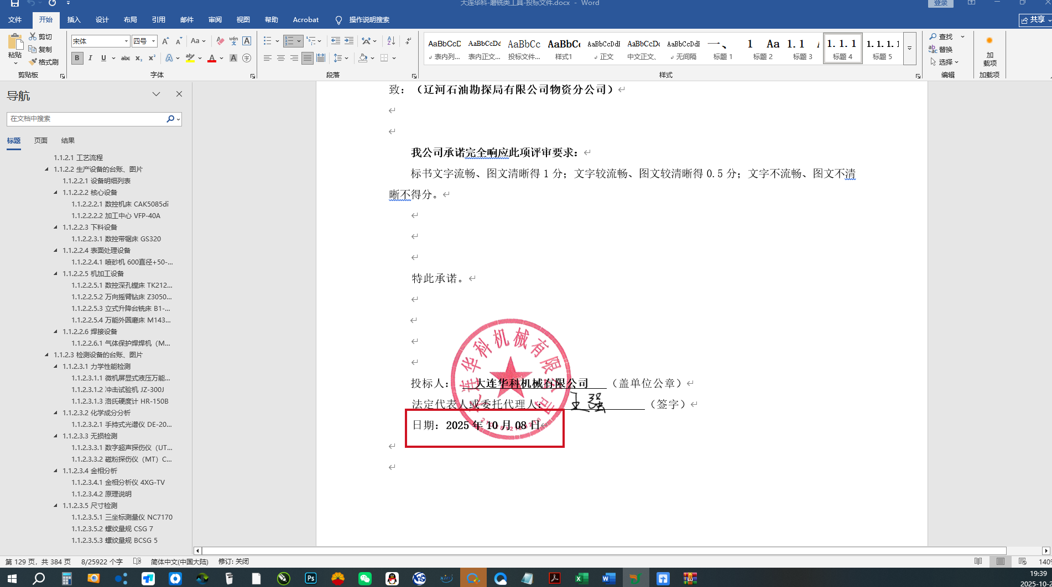The image size is (1052, 587).
Task: Switch to the 设计 (Design) ribbon tab
Action: point(102,20)
